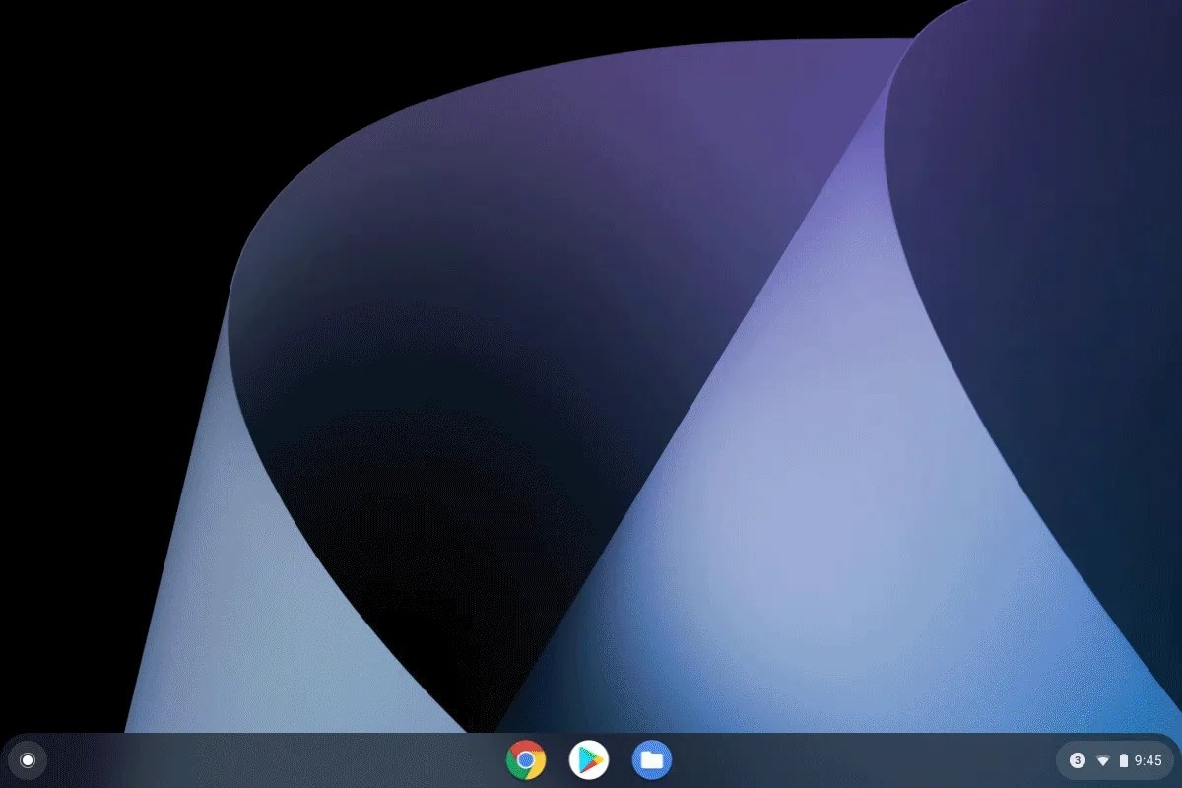1182x788 pixels.
Task: Click the battery status icon
Action: coord(1124,759)
